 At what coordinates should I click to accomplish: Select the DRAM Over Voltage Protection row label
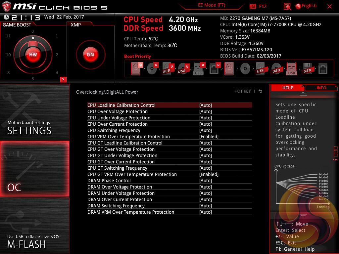point(120,187)
